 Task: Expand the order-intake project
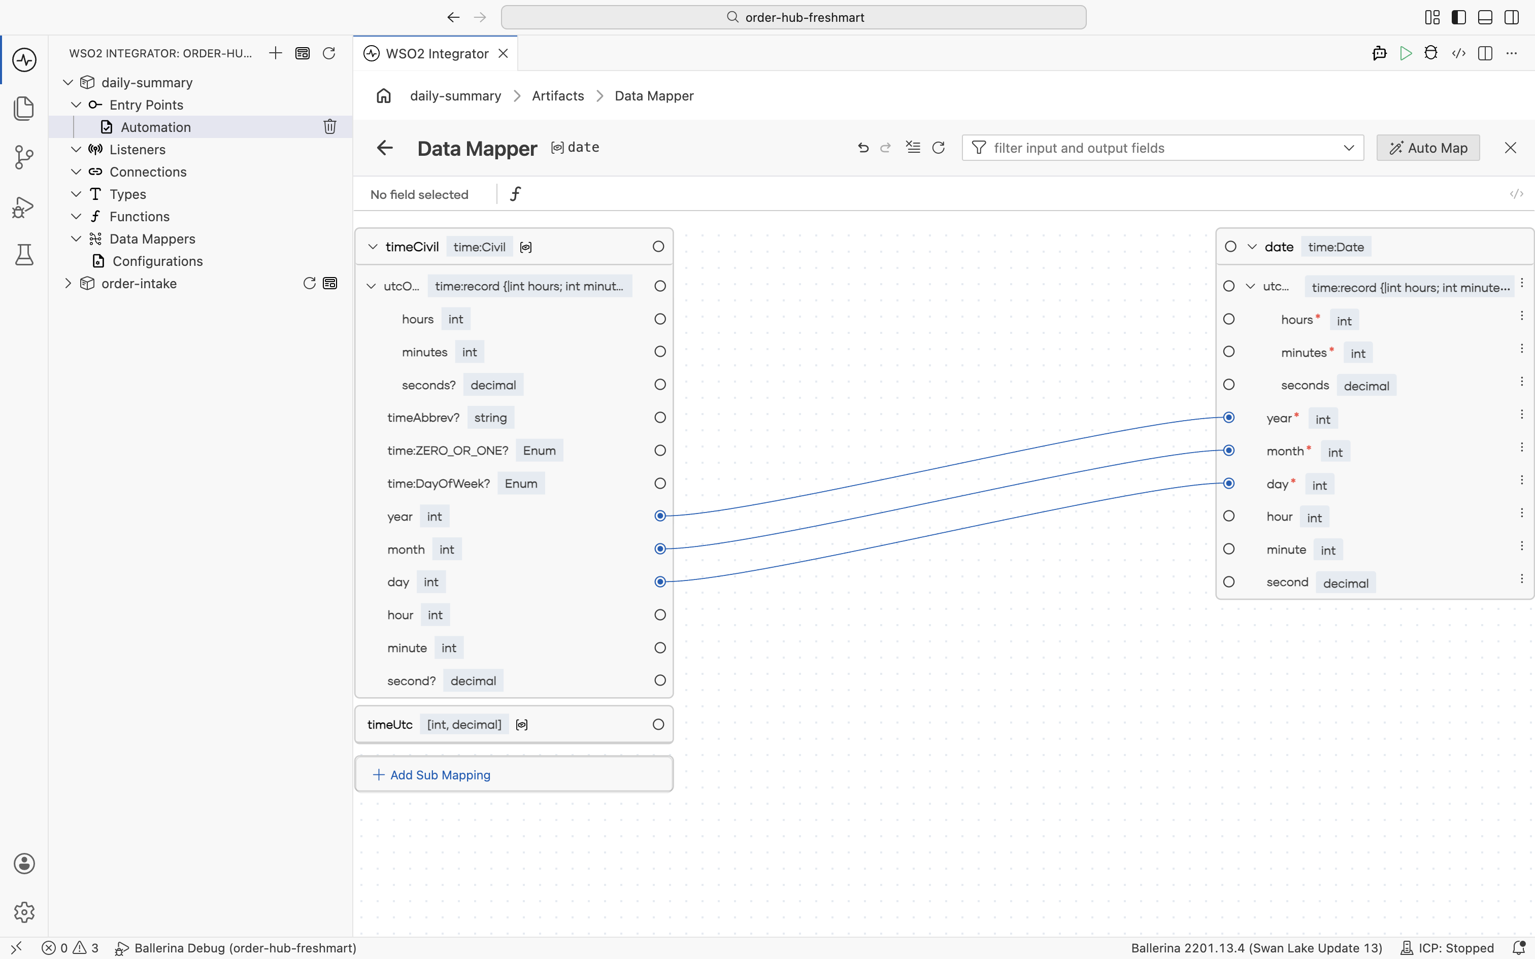coord(68,284)
